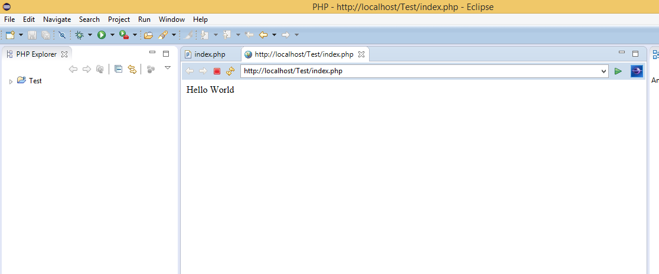
Task: Click the Open folder icon in toolbar
Action: click(x=148, y=35)
